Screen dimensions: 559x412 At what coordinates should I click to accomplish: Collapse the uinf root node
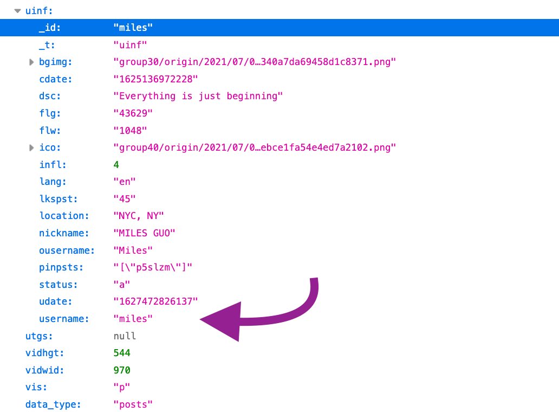tap(17, 10)
